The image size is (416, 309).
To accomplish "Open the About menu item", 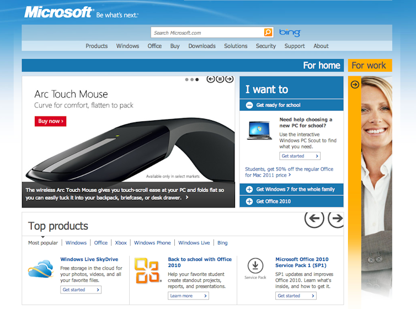I will pyautogui.click(x=321, y=46).
